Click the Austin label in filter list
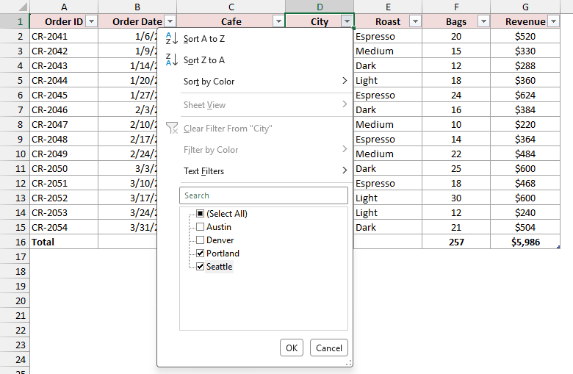 pyautogui.click(x=218, y=226)
